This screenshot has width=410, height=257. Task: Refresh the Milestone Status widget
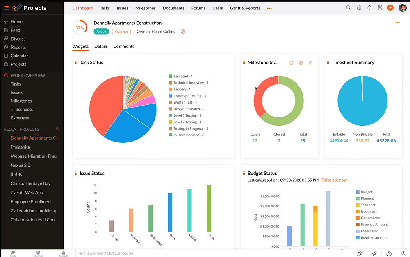[x=291, y=63]
